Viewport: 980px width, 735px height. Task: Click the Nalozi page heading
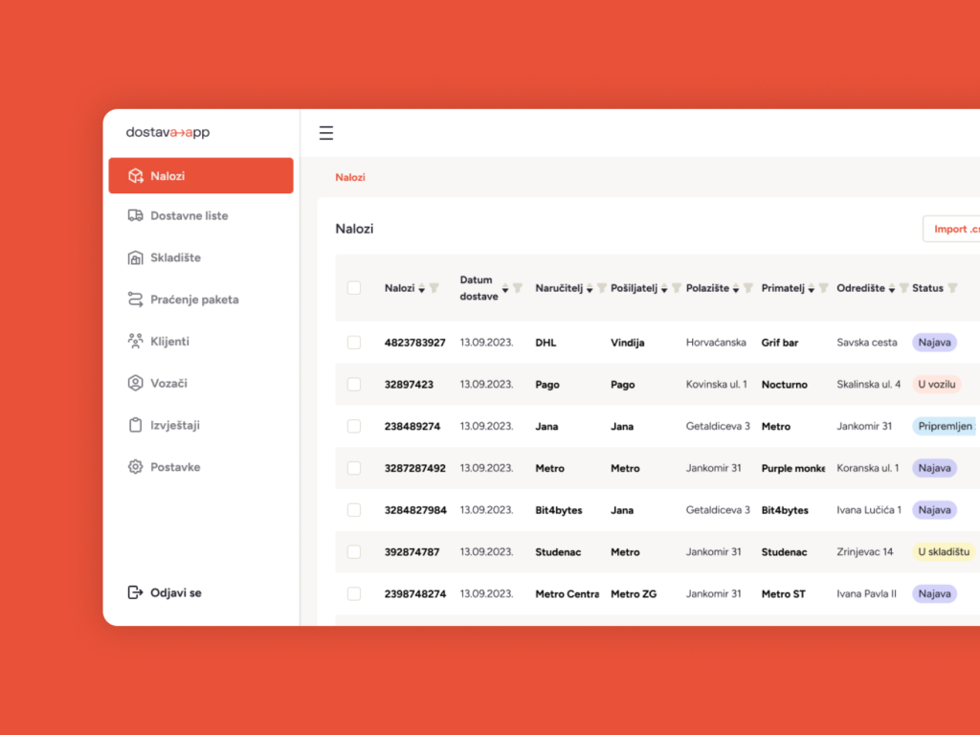(354, 229)
